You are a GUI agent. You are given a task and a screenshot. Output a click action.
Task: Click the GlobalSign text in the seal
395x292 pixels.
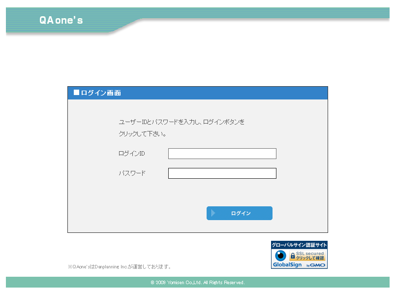tap(287, 265)
